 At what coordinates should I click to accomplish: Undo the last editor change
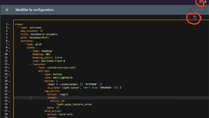(x=184, y=17)
